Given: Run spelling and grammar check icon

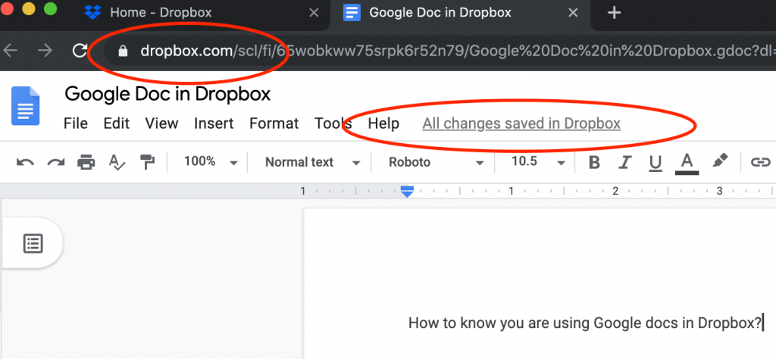Looking at the screenshot, I should [x=117, y=162].
